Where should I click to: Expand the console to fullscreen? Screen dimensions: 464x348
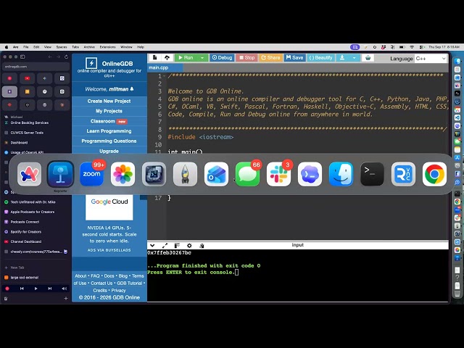point(165,245)
